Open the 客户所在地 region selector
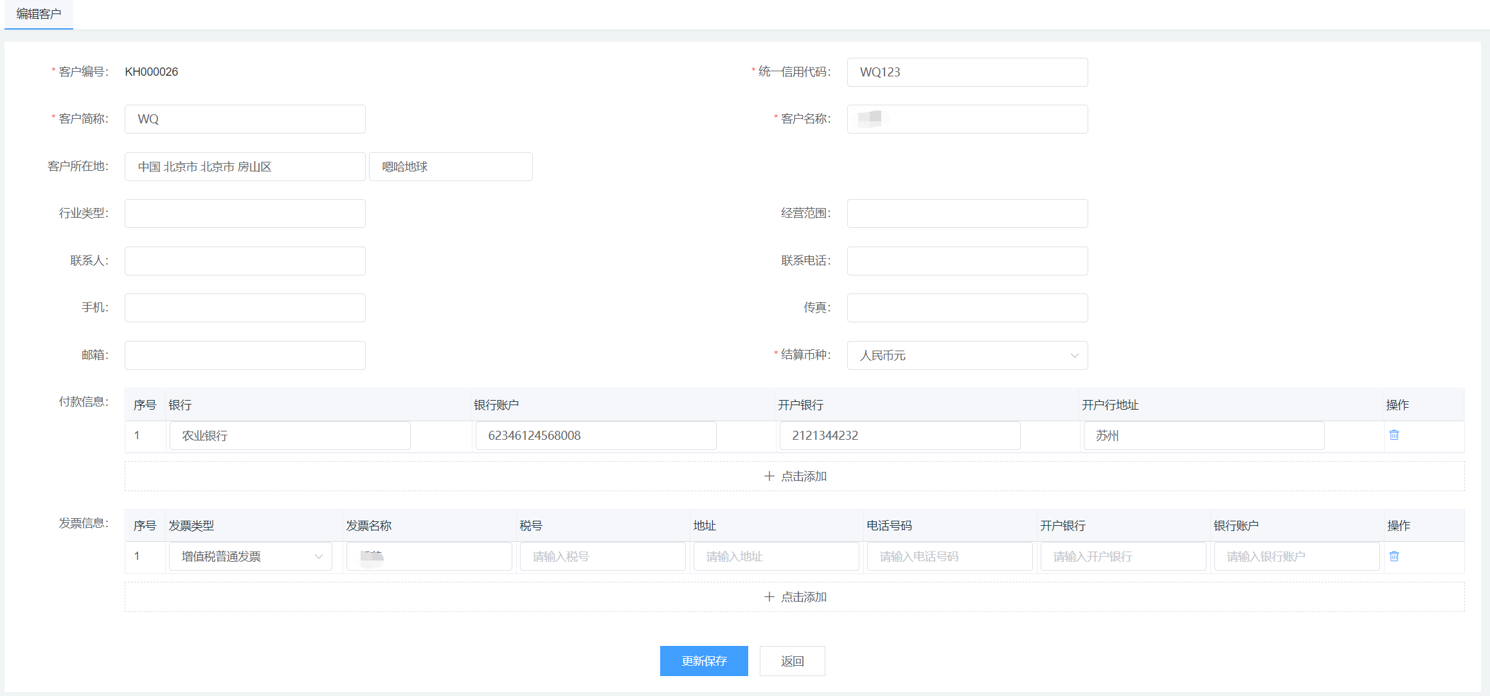Screen dimensions: 1490x696 (245, 167)
